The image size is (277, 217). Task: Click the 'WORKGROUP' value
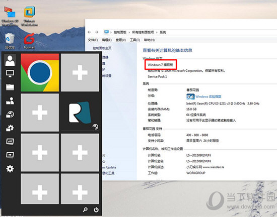pyautogui.click(x=196, y=173)
